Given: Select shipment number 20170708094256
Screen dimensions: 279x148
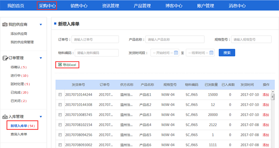Looking at the screenshot, I should [79, 135].
